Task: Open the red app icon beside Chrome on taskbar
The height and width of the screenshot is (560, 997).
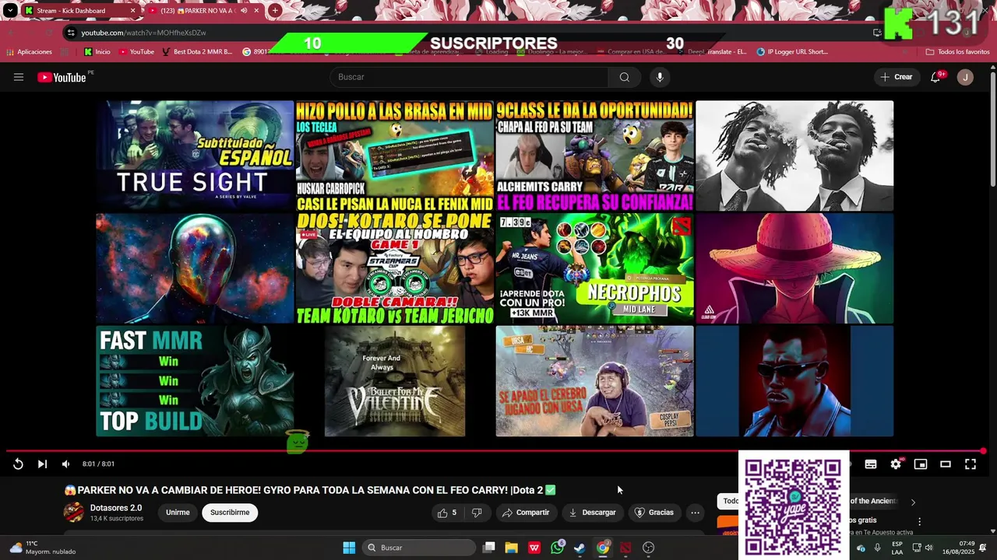Action: (625, 548)
